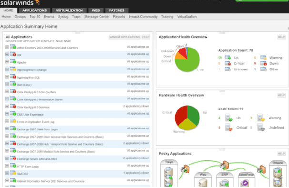Expand the DNS User Experience group
The image size is (289, 188).
pyautogui.click(x=7, y=114)
